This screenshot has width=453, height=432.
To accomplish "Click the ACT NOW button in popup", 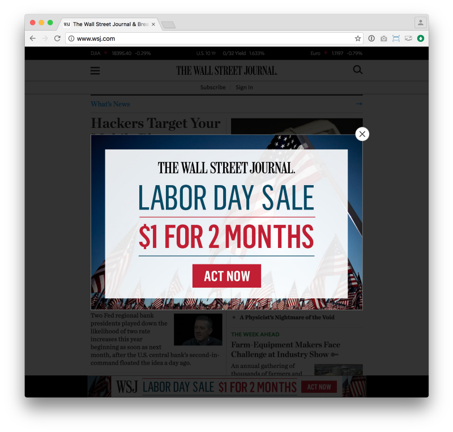I will pos(226,276).
